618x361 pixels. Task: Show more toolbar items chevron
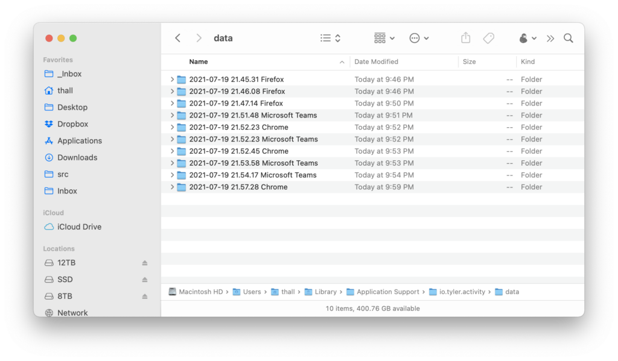point(550,38)
